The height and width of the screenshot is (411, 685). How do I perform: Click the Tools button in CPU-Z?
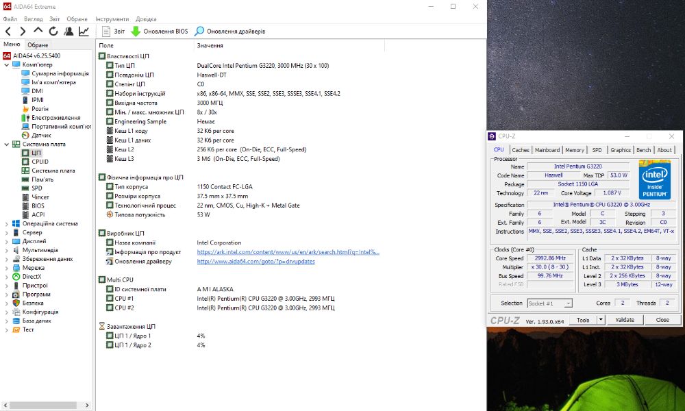[583, 320]
